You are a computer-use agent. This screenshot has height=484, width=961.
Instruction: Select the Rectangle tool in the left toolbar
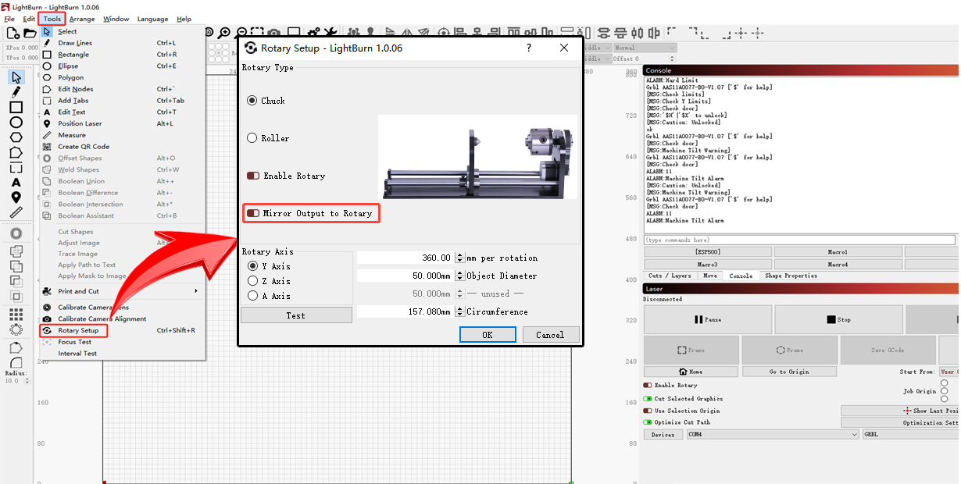16,108
